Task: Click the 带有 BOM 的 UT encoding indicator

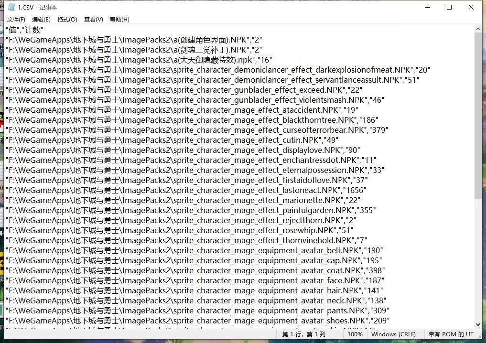Action: pos(451,334)
